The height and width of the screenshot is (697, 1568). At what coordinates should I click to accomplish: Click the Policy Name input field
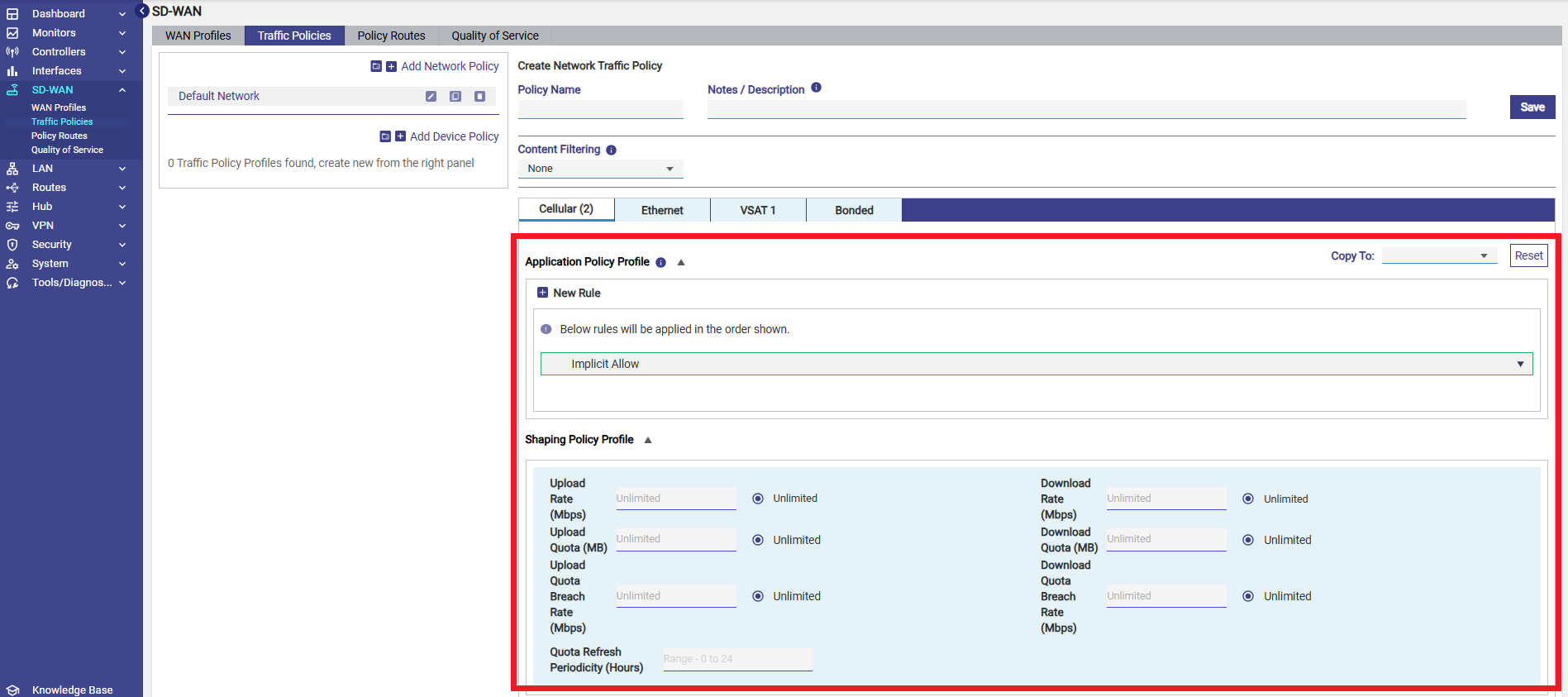point(600,109)
